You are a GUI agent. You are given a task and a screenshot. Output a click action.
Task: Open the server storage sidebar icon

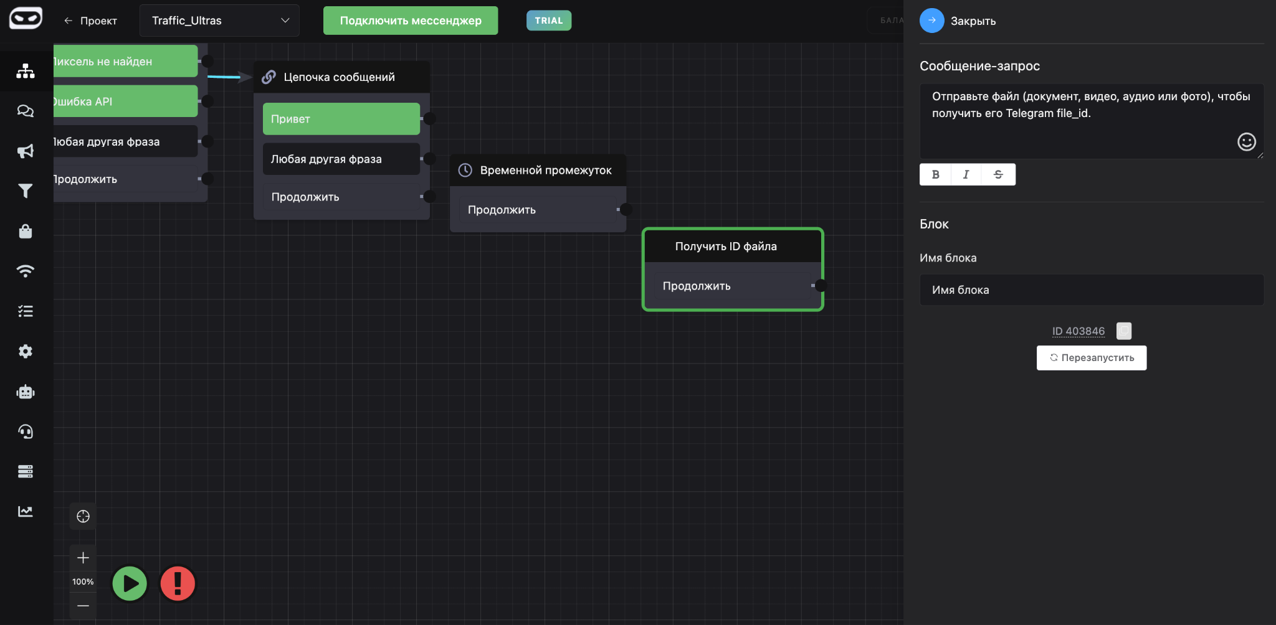[x=26, y=471]
